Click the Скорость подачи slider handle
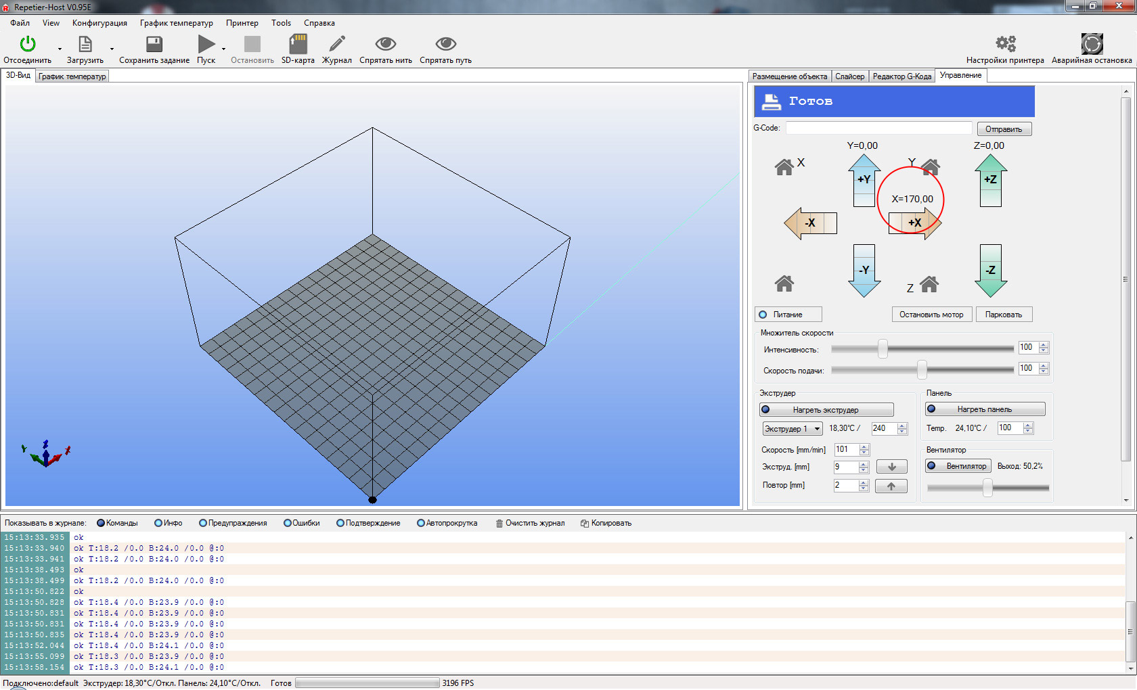The width and height of the screenshot is (1137, 690). [922, 369]
